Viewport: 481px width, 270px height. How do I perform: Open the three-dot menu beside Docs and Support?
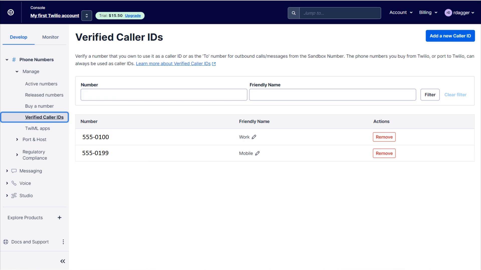tap(63, 242)
